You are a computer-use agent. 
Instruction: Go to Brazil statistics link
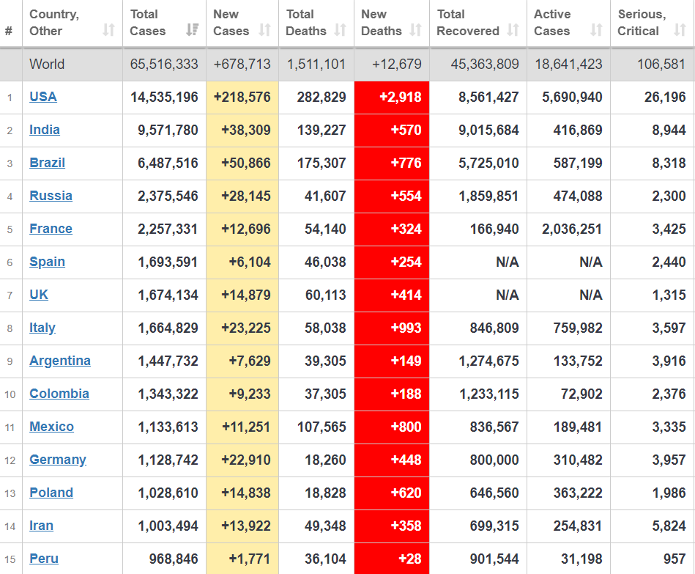(x=48, y=163)
